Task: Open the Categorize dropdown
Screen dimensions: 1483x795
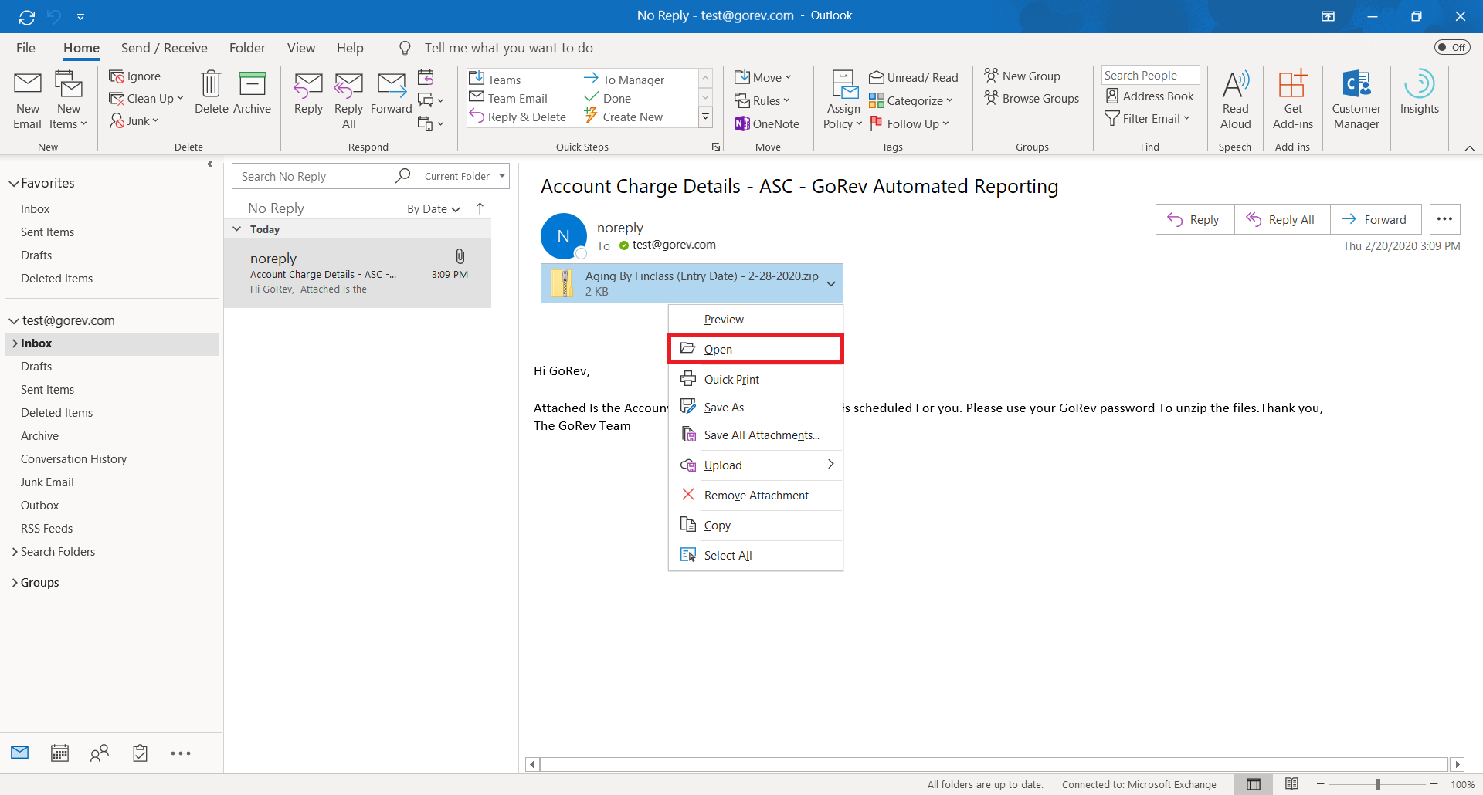Action: 911,100
